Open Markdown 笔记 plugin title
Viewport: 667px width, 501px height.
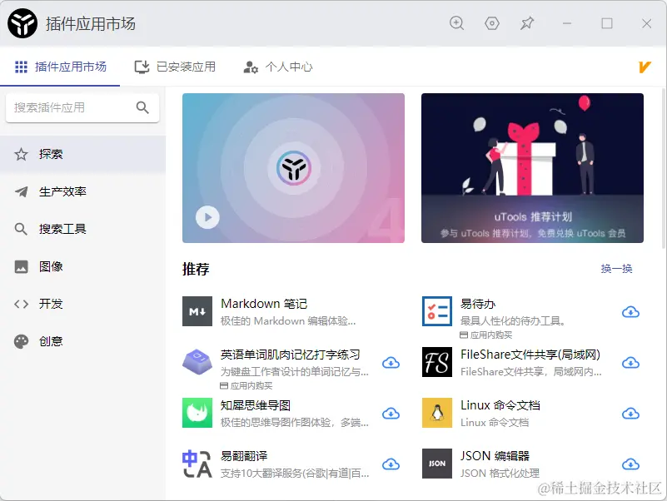point(264,304)
